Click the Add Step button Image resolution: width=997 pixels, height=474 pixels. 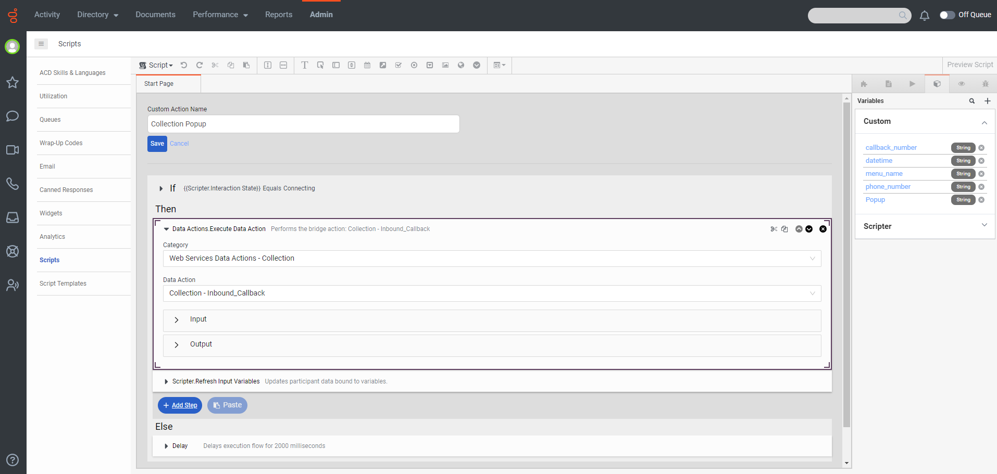click(x=180, y=405)
